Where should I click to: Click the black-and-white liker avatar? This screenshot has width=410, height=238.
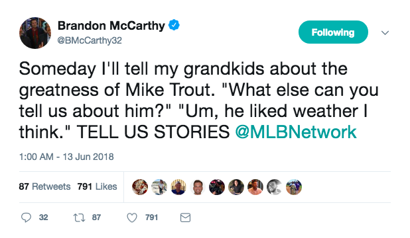(x=275, y=187)
